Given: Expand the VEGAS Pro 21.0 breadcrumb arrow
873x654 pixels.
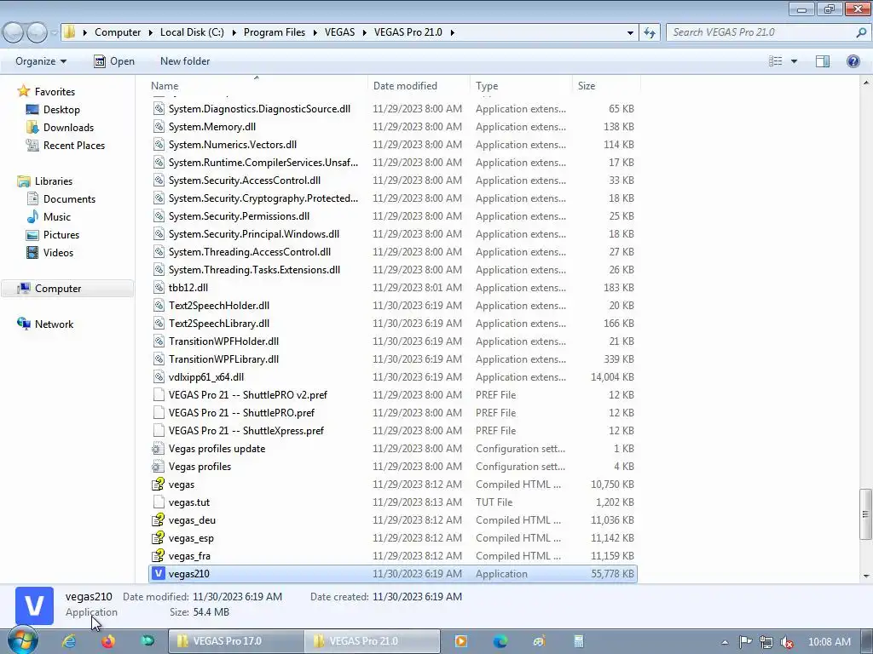Looking at the screenshot, I should click(452, 32).
